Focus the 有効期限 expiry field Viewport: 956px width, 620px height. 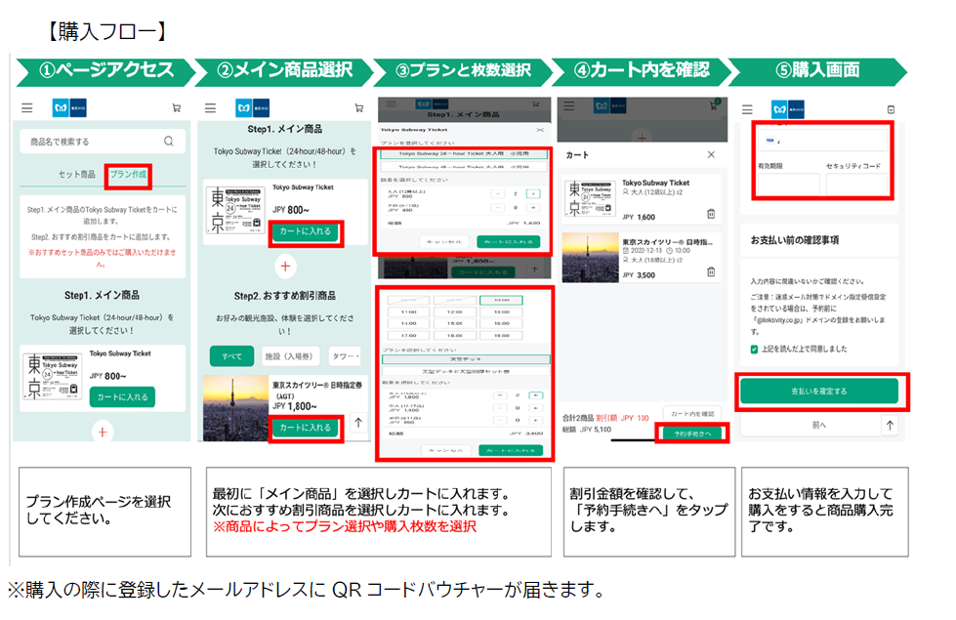[788, 185]
